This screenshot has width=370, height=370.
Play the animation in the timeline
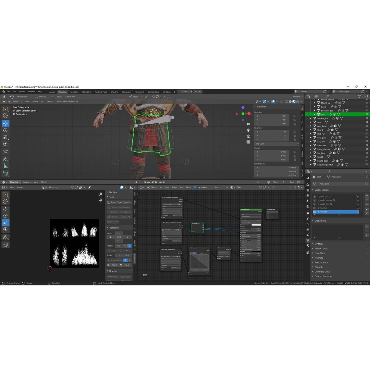point(156,182)
